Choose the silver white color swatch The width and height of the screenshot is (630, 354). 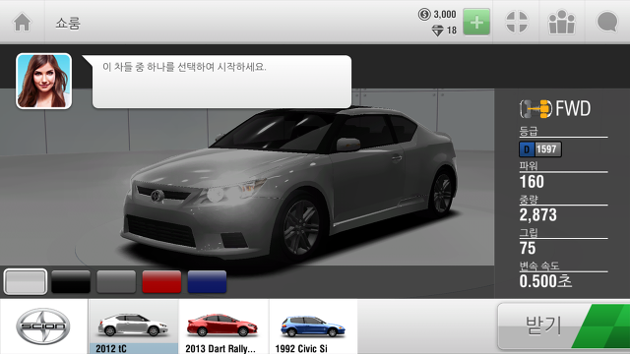[26, 282]
